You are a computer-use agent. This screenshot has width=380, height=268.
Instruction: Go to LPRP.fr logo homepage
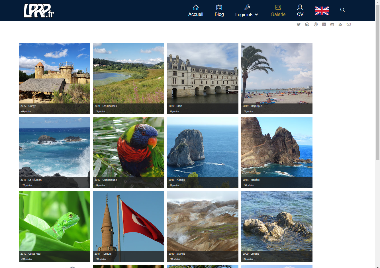click(39, 11)
